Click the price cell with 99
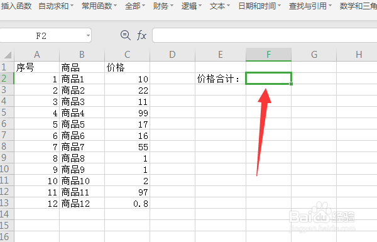The image size is (377, 242). click(x=127, y=113)
